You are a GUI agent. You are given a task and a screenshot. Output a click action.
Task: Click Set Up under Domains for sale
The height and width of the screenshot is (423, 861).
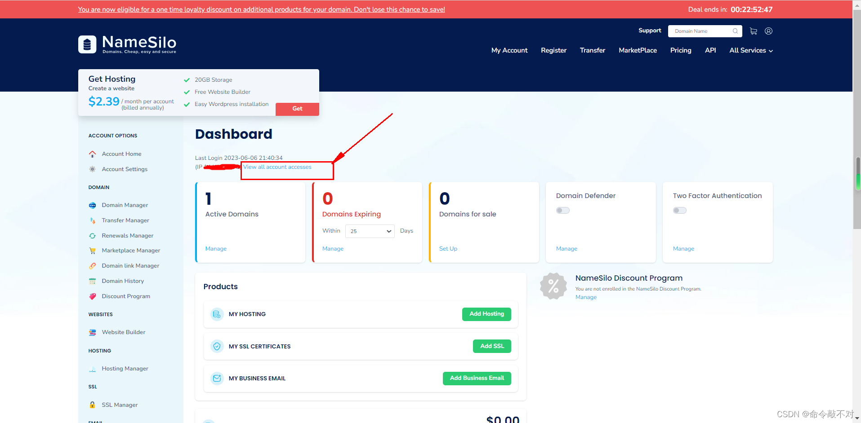448,249
